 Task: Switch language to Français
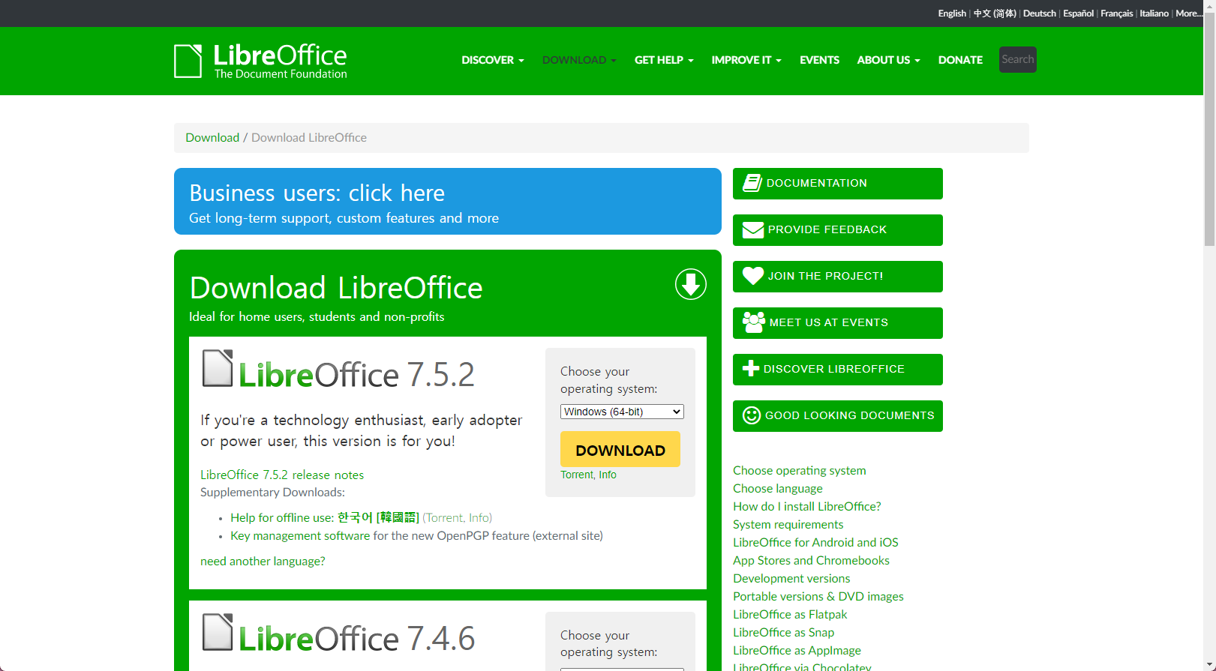pyautogui.click(x=1117, y=13)
